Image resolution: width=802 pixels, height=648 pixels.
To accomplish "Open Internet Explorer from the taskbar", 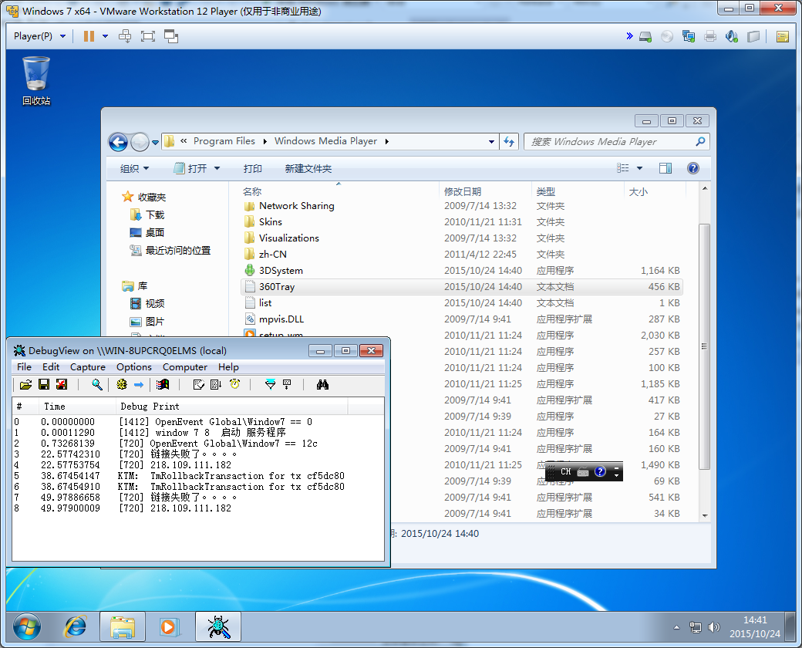I will (76, 626).
